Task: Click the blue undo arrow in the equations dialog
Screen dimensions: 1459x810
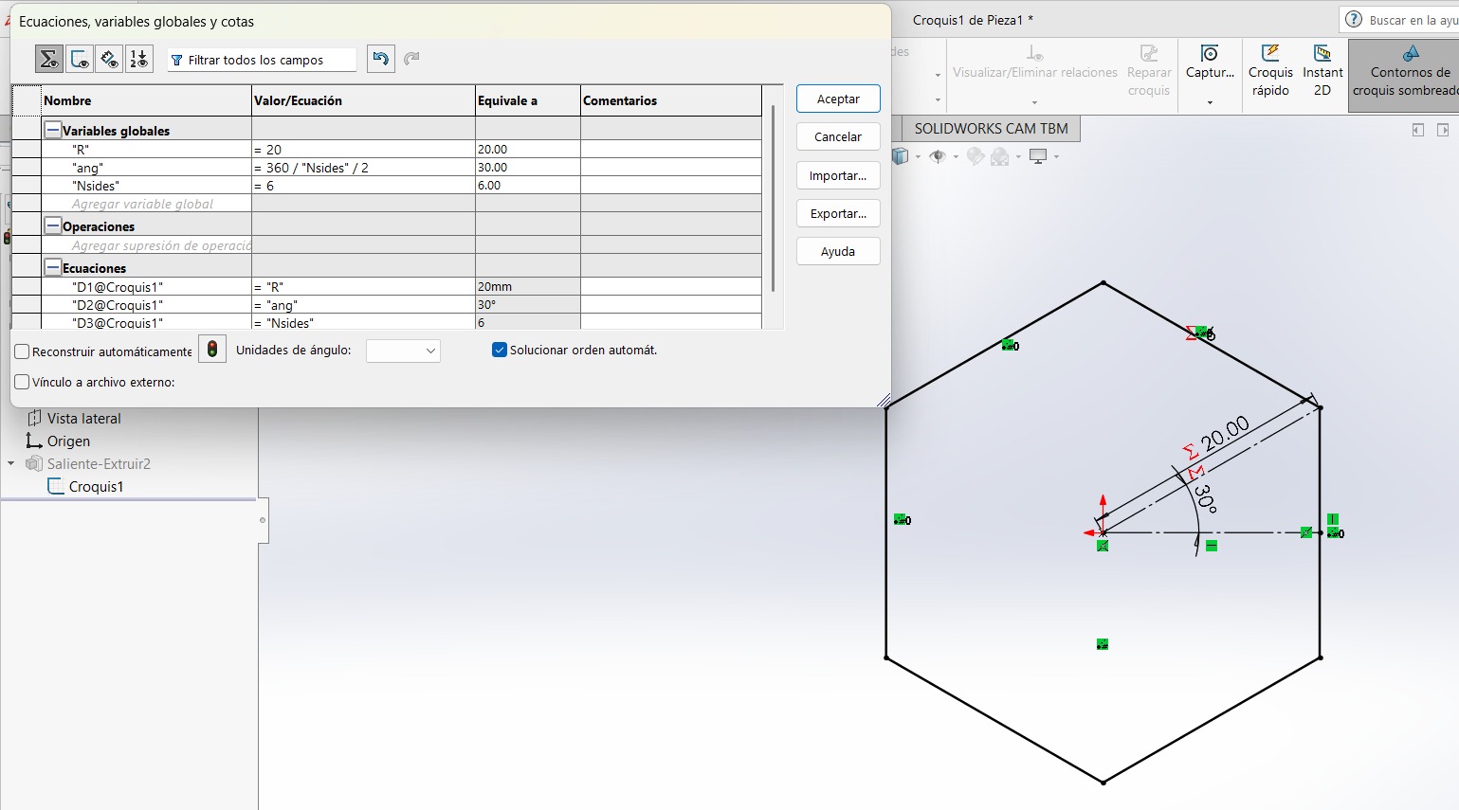Action: click(380, 59)
